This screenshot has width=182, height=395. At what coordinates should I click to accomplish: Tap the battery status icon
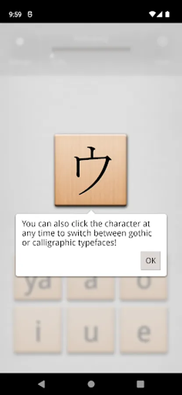167,14
